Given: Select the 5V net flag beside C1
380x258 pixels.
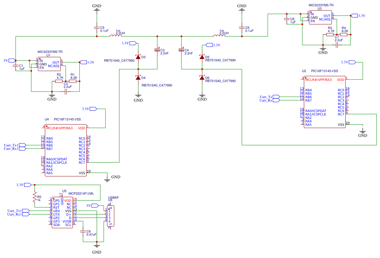Looking at the screenshot, I should tap(12, 60).
